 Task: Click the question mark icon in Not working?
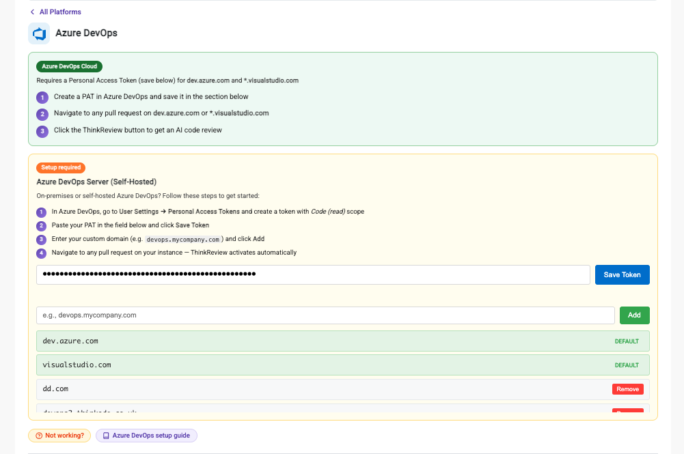coord(39,436)
